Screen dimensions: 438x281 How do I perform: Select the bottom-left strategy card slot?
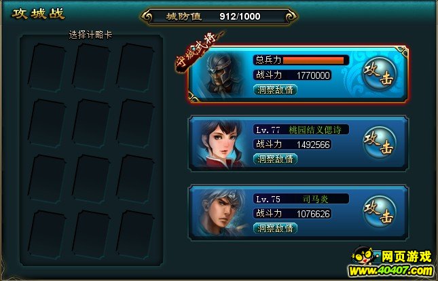pos(47,235)
